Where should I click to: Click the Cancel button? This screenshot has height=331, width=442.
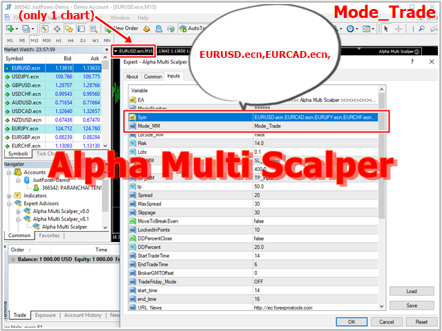coord(387,322)
